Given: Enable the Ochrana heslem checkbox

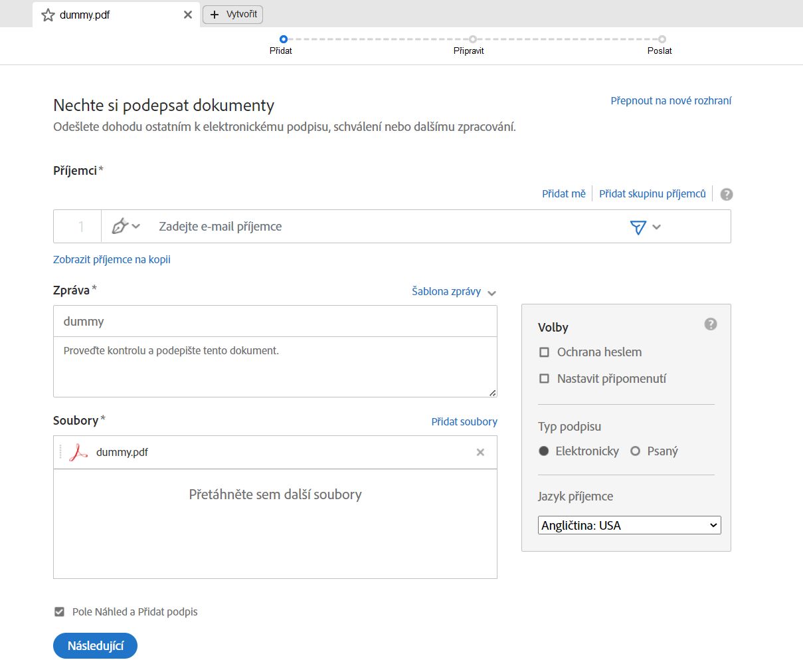Looking at the screenshot, I should (545, 352).
